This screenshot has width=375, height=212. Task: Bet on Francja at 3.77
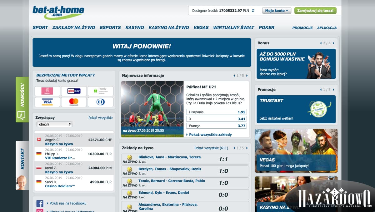[x=216, y=126]
